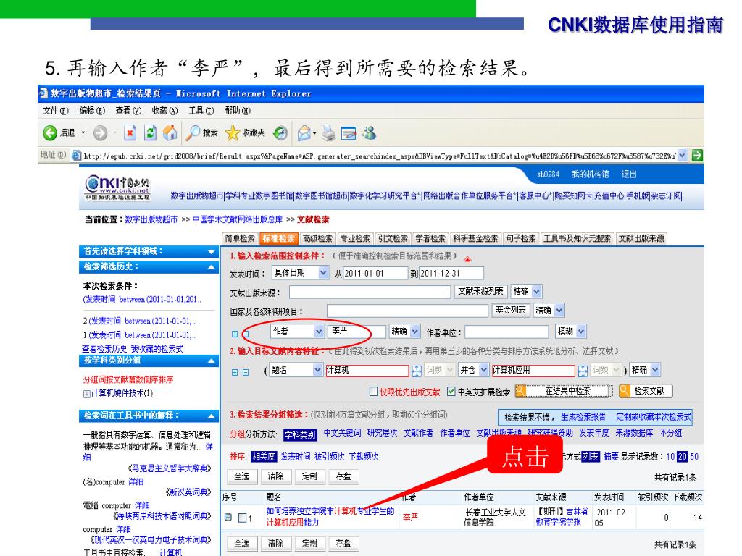This screenshot has height=556, width=742.
Task: Group by 中文关键词
Action: click(342, 433)
